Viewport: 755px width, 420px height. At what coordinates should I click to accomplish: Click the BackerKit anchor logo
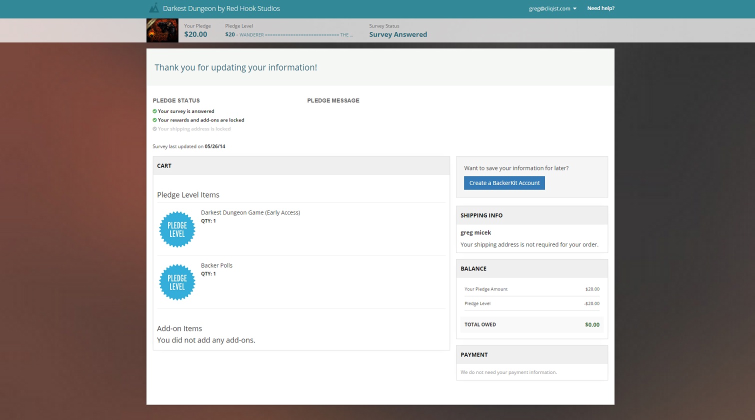click(154, 8)
